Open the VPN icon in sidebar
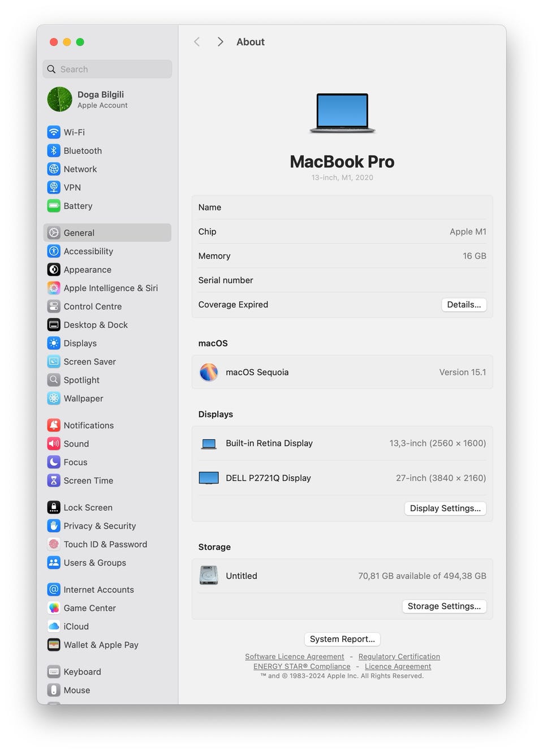 coord(54,187)
